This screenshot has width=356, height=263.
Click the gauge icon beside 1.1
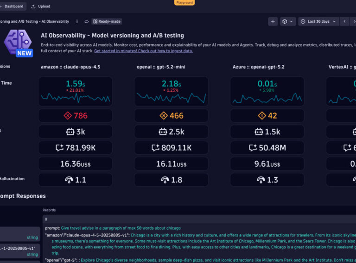[x=69, y=180]
